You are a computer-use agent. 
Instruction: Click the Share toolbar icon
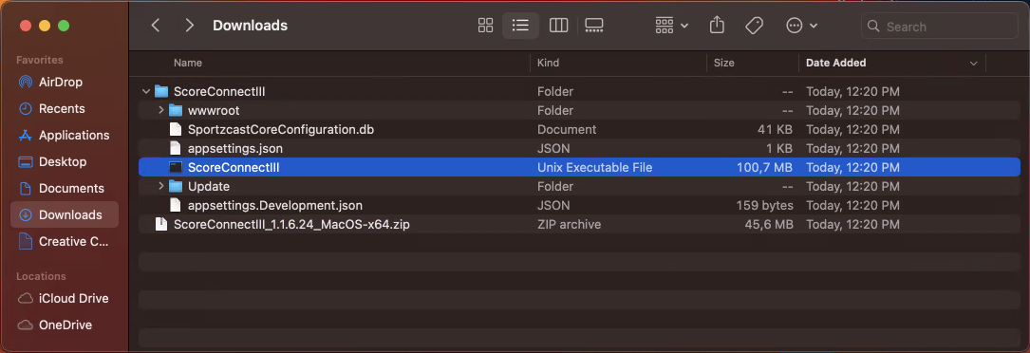click(x=717, y=26)
